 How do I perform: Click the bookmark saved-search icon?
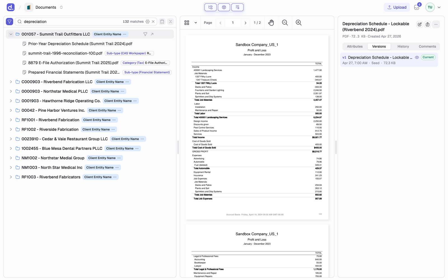coord(162,22)
